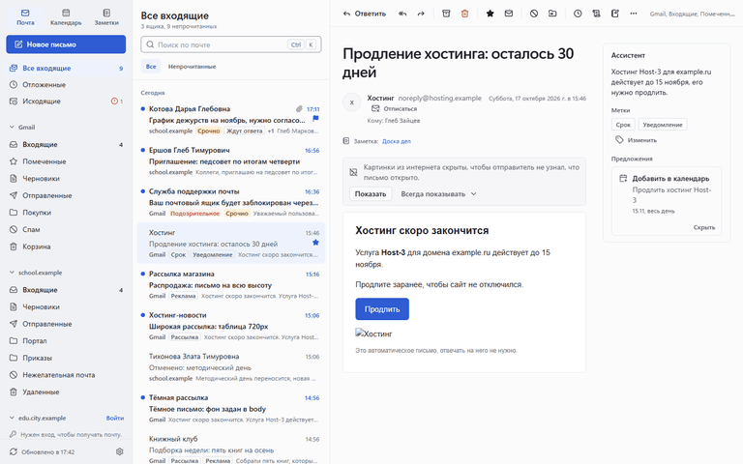
Task: Click the refresh icon beside Обновлено в 17:42
Action: pyautogui.click(x=14, y=451)
